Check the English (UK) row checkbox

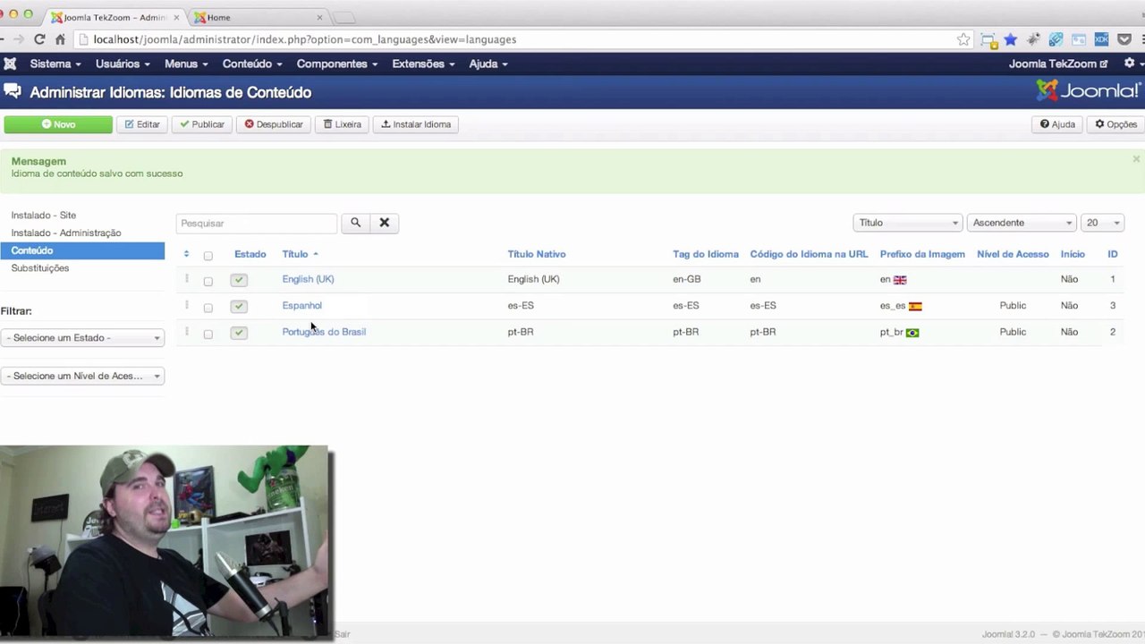(x=208, y=281)
